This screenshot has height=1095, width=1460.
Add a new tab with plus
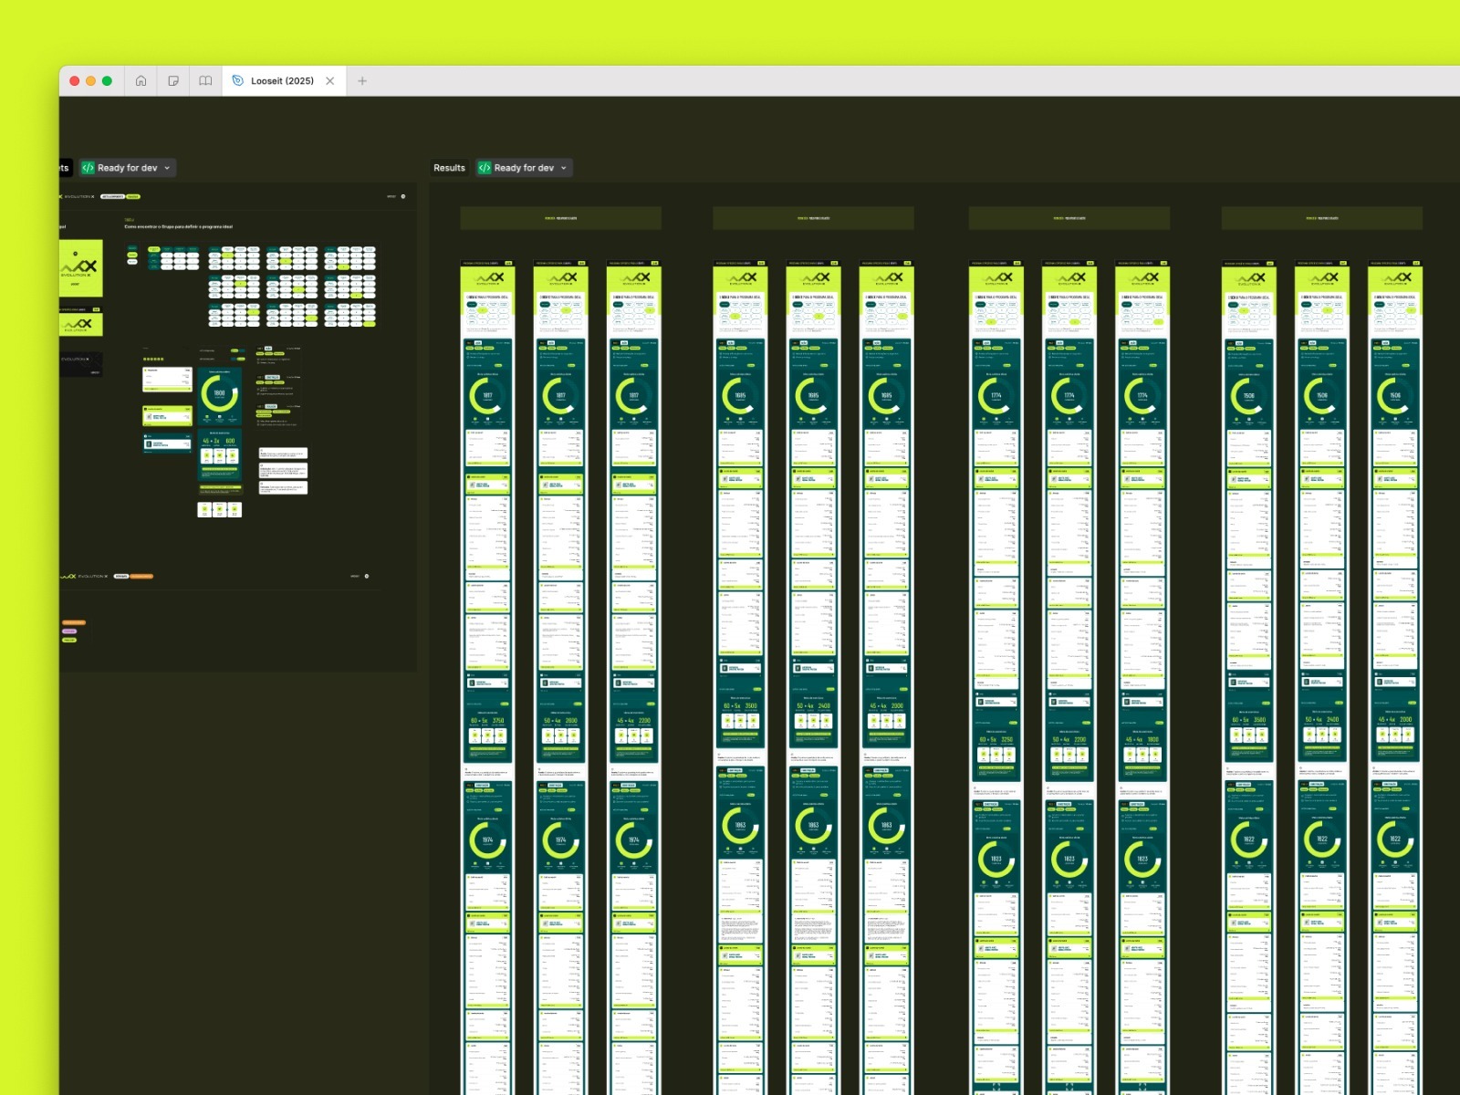[x=362, y=81]
